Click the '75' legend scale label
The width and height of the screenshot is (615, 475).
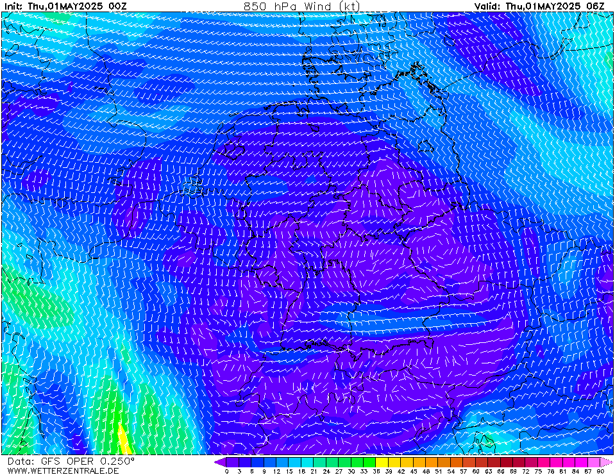538,471
